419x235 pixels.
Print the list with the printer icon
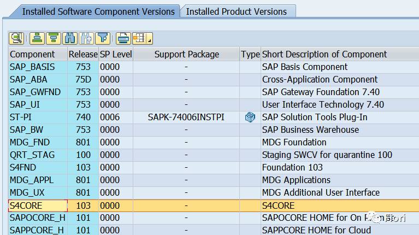(123, 38)
